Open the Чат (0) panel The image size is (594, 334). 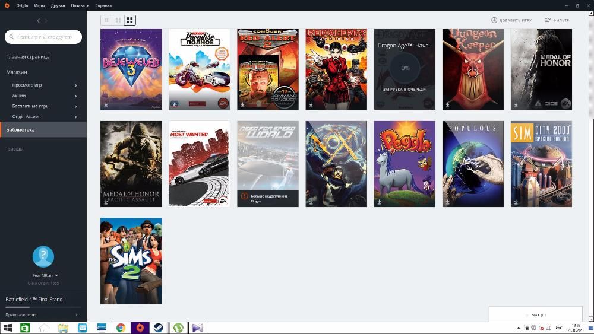[536, 314]
